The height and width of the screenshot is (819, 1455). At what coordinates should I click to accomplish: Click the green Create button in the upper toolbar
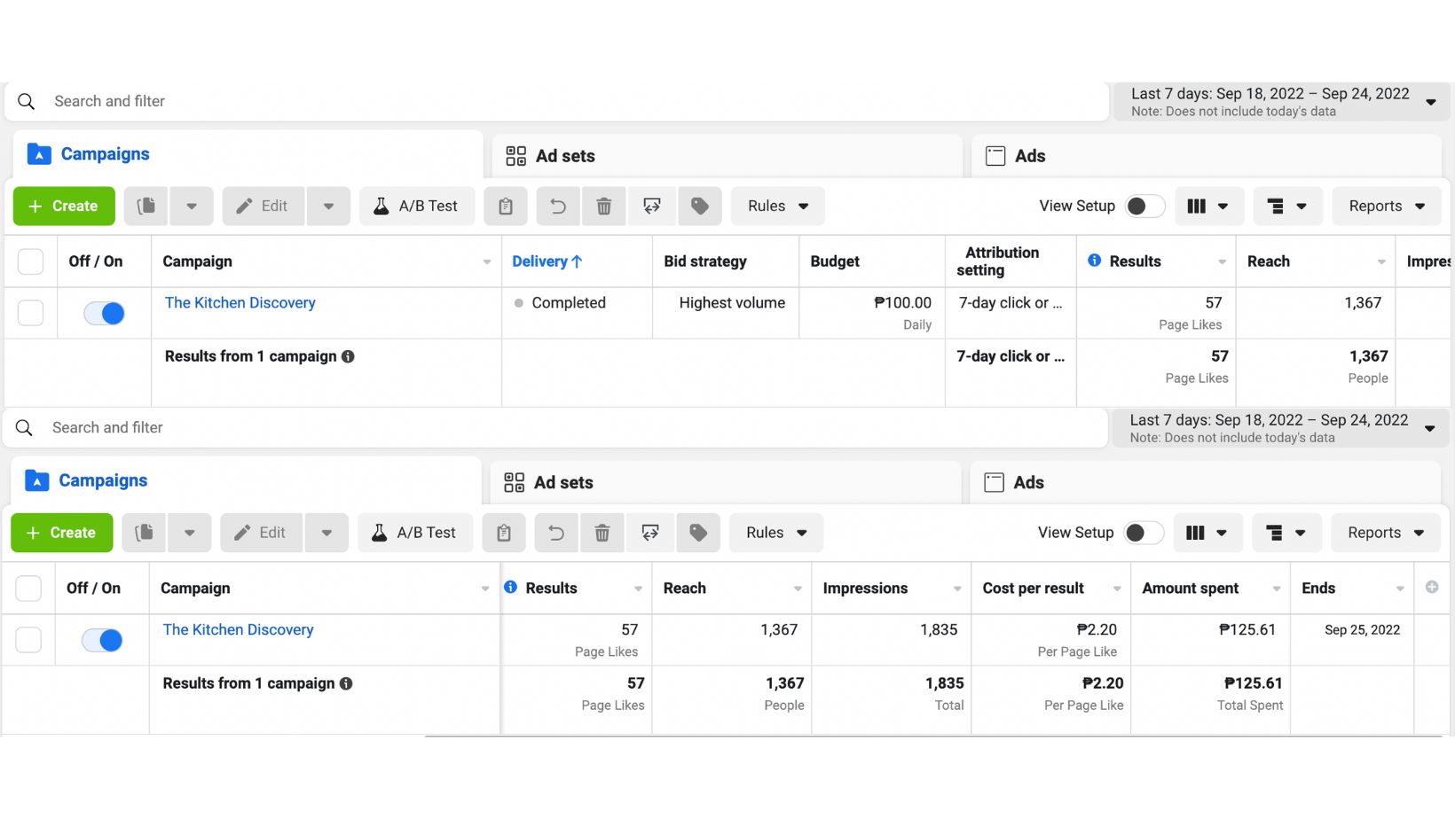[x=64, y=207]
